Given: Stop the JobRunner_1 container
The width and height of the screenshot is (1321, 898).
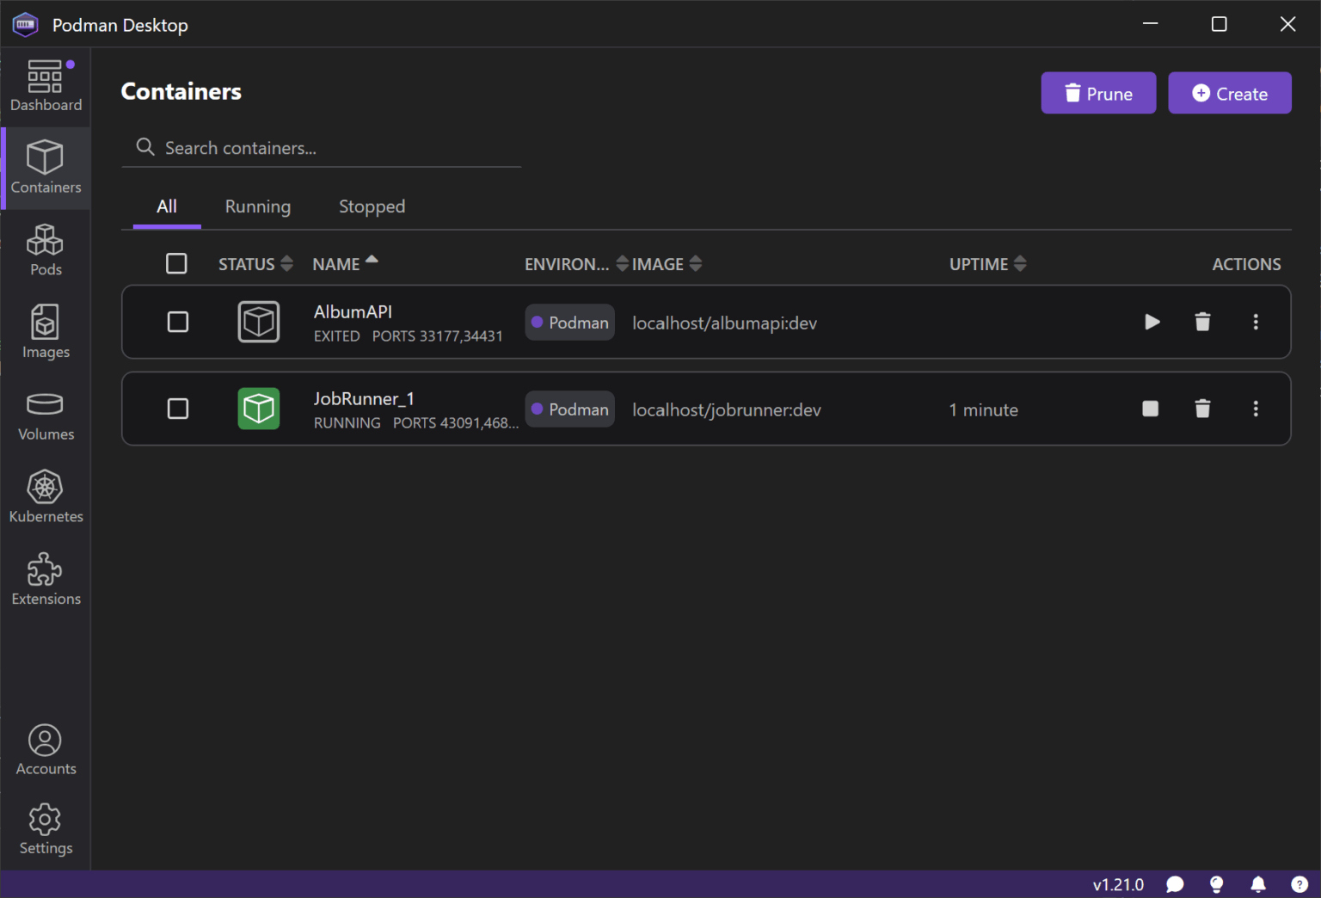Looking at the screenshot, I should (x=1150, y=409).
